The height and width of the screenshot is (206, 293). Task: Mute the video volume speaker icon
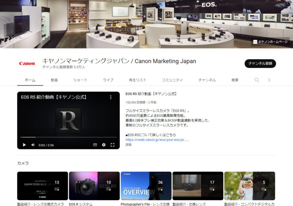point(33,145)
